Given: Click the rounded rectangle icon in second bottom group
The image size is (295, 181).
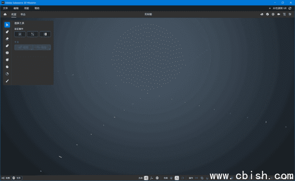Looking at the screenshot, I should point(183,178).
